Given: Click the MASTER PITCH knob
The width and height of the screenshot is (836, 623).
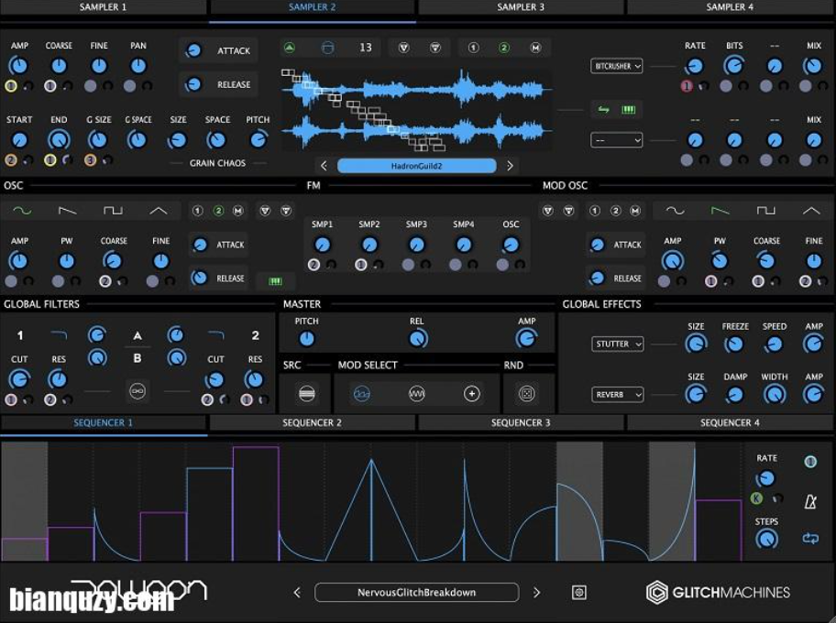Looking at the screenshot, I should 306,338.
